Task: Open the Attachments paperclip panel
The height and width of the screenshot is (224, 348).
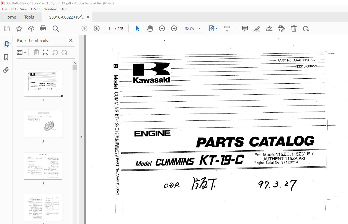Action: click(x=6, y=70)
